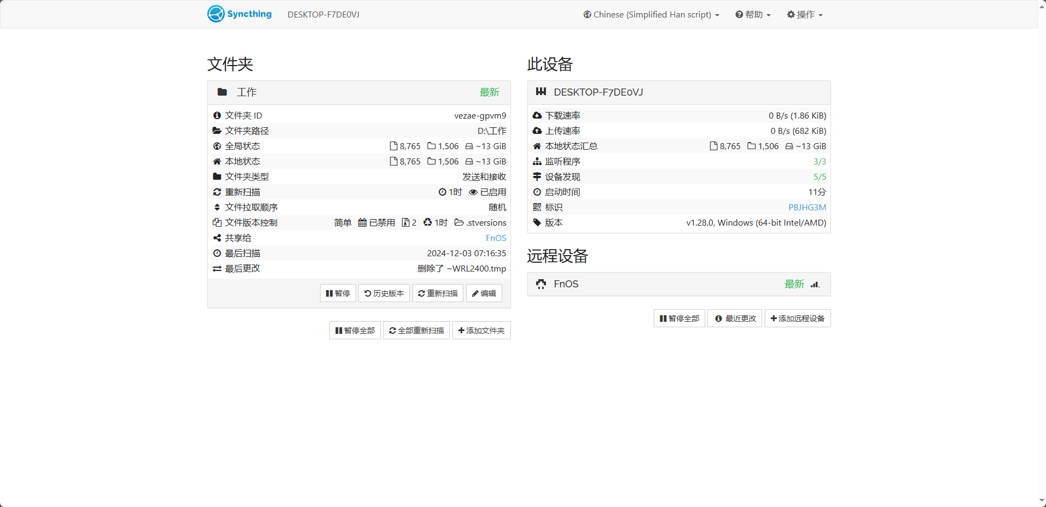This screenshot has height=507, width=1046.
Task: Click the upload rate value 0 B/s (682 KiB)
Action: [798, 131]
